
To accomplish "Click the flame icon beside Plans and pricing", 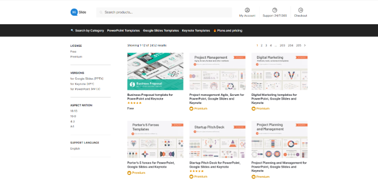I will [x=215, y=31].
